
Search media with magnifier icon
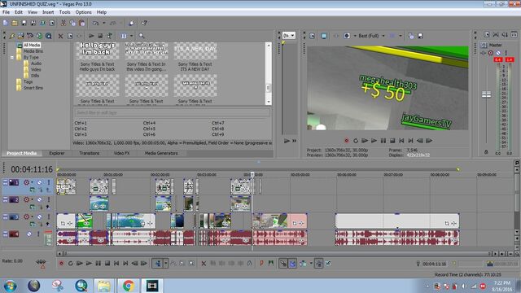coord(142,36)
